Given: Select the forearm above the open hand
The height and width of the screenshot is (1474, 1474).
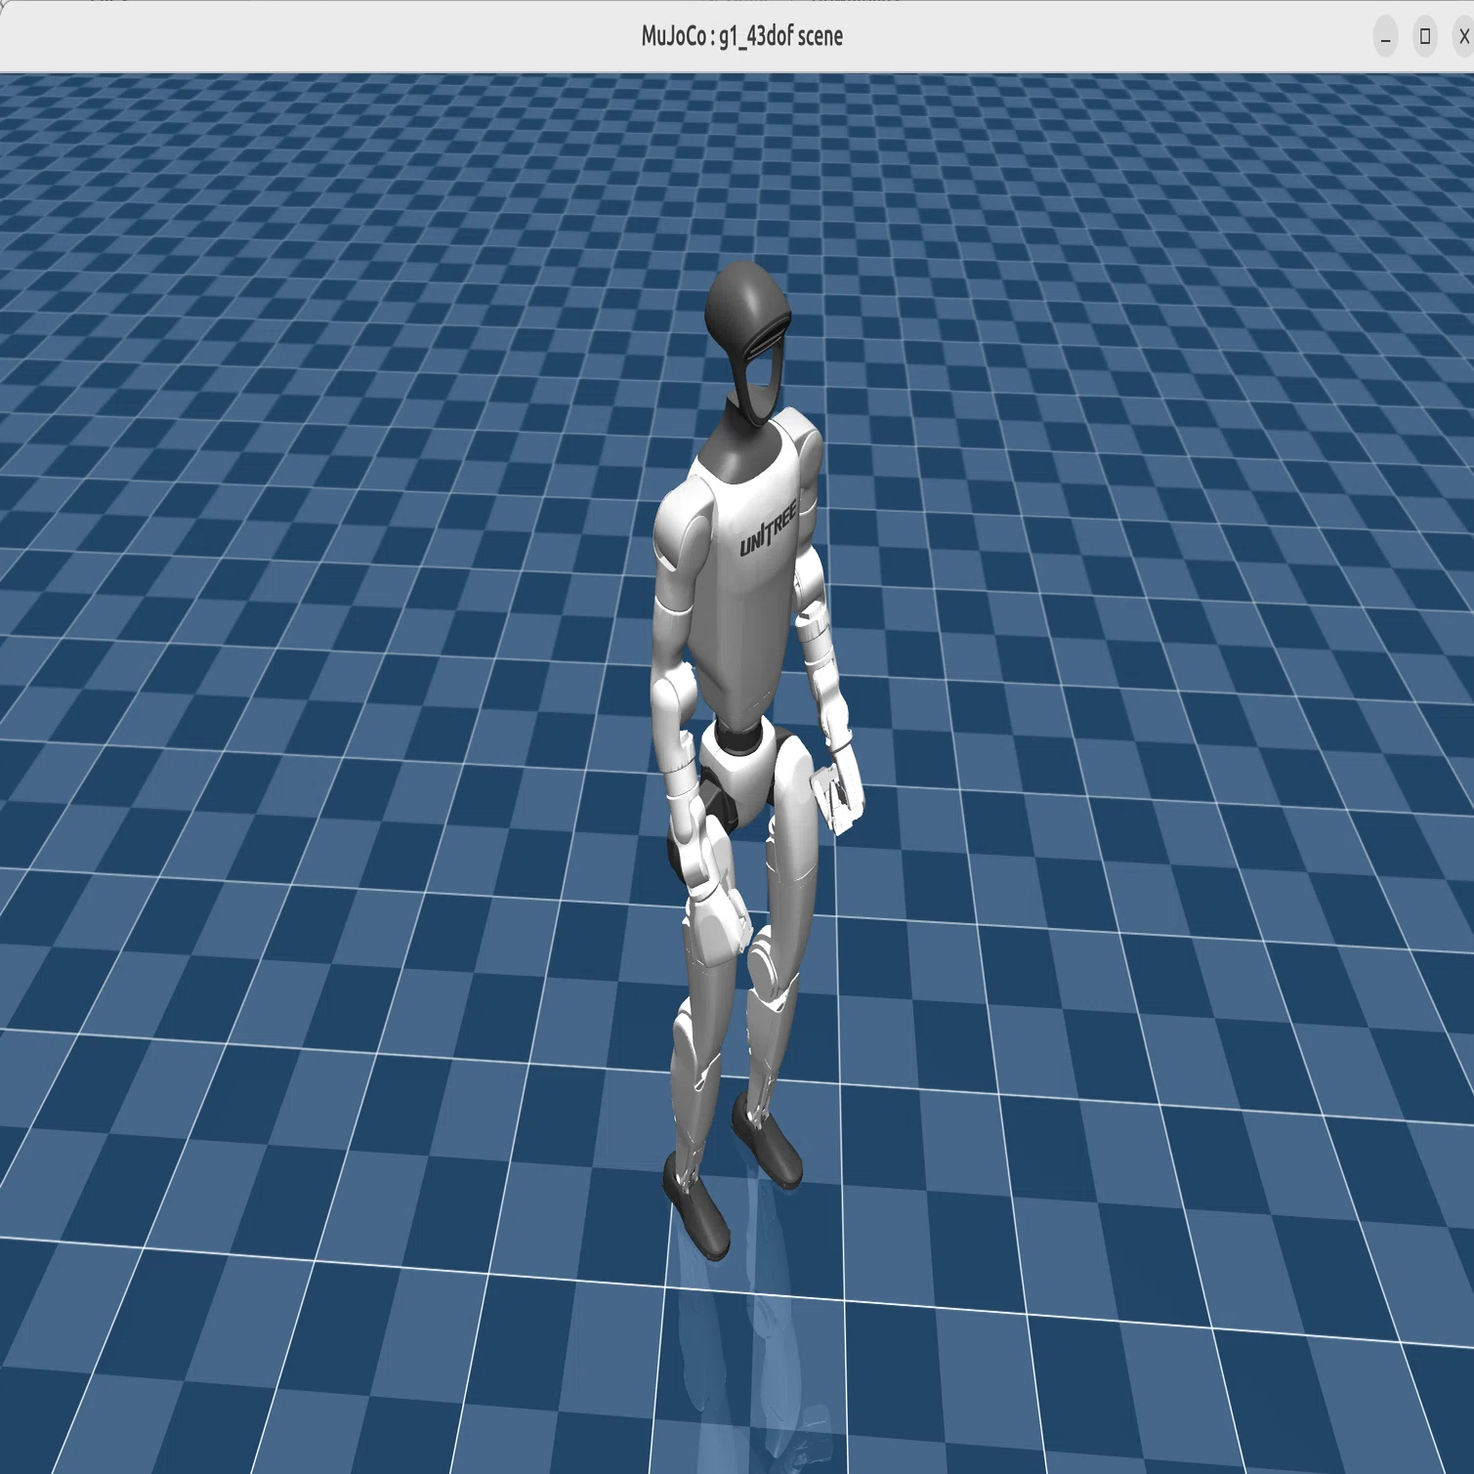Looking at the screenshot, I should coord(821,674).
